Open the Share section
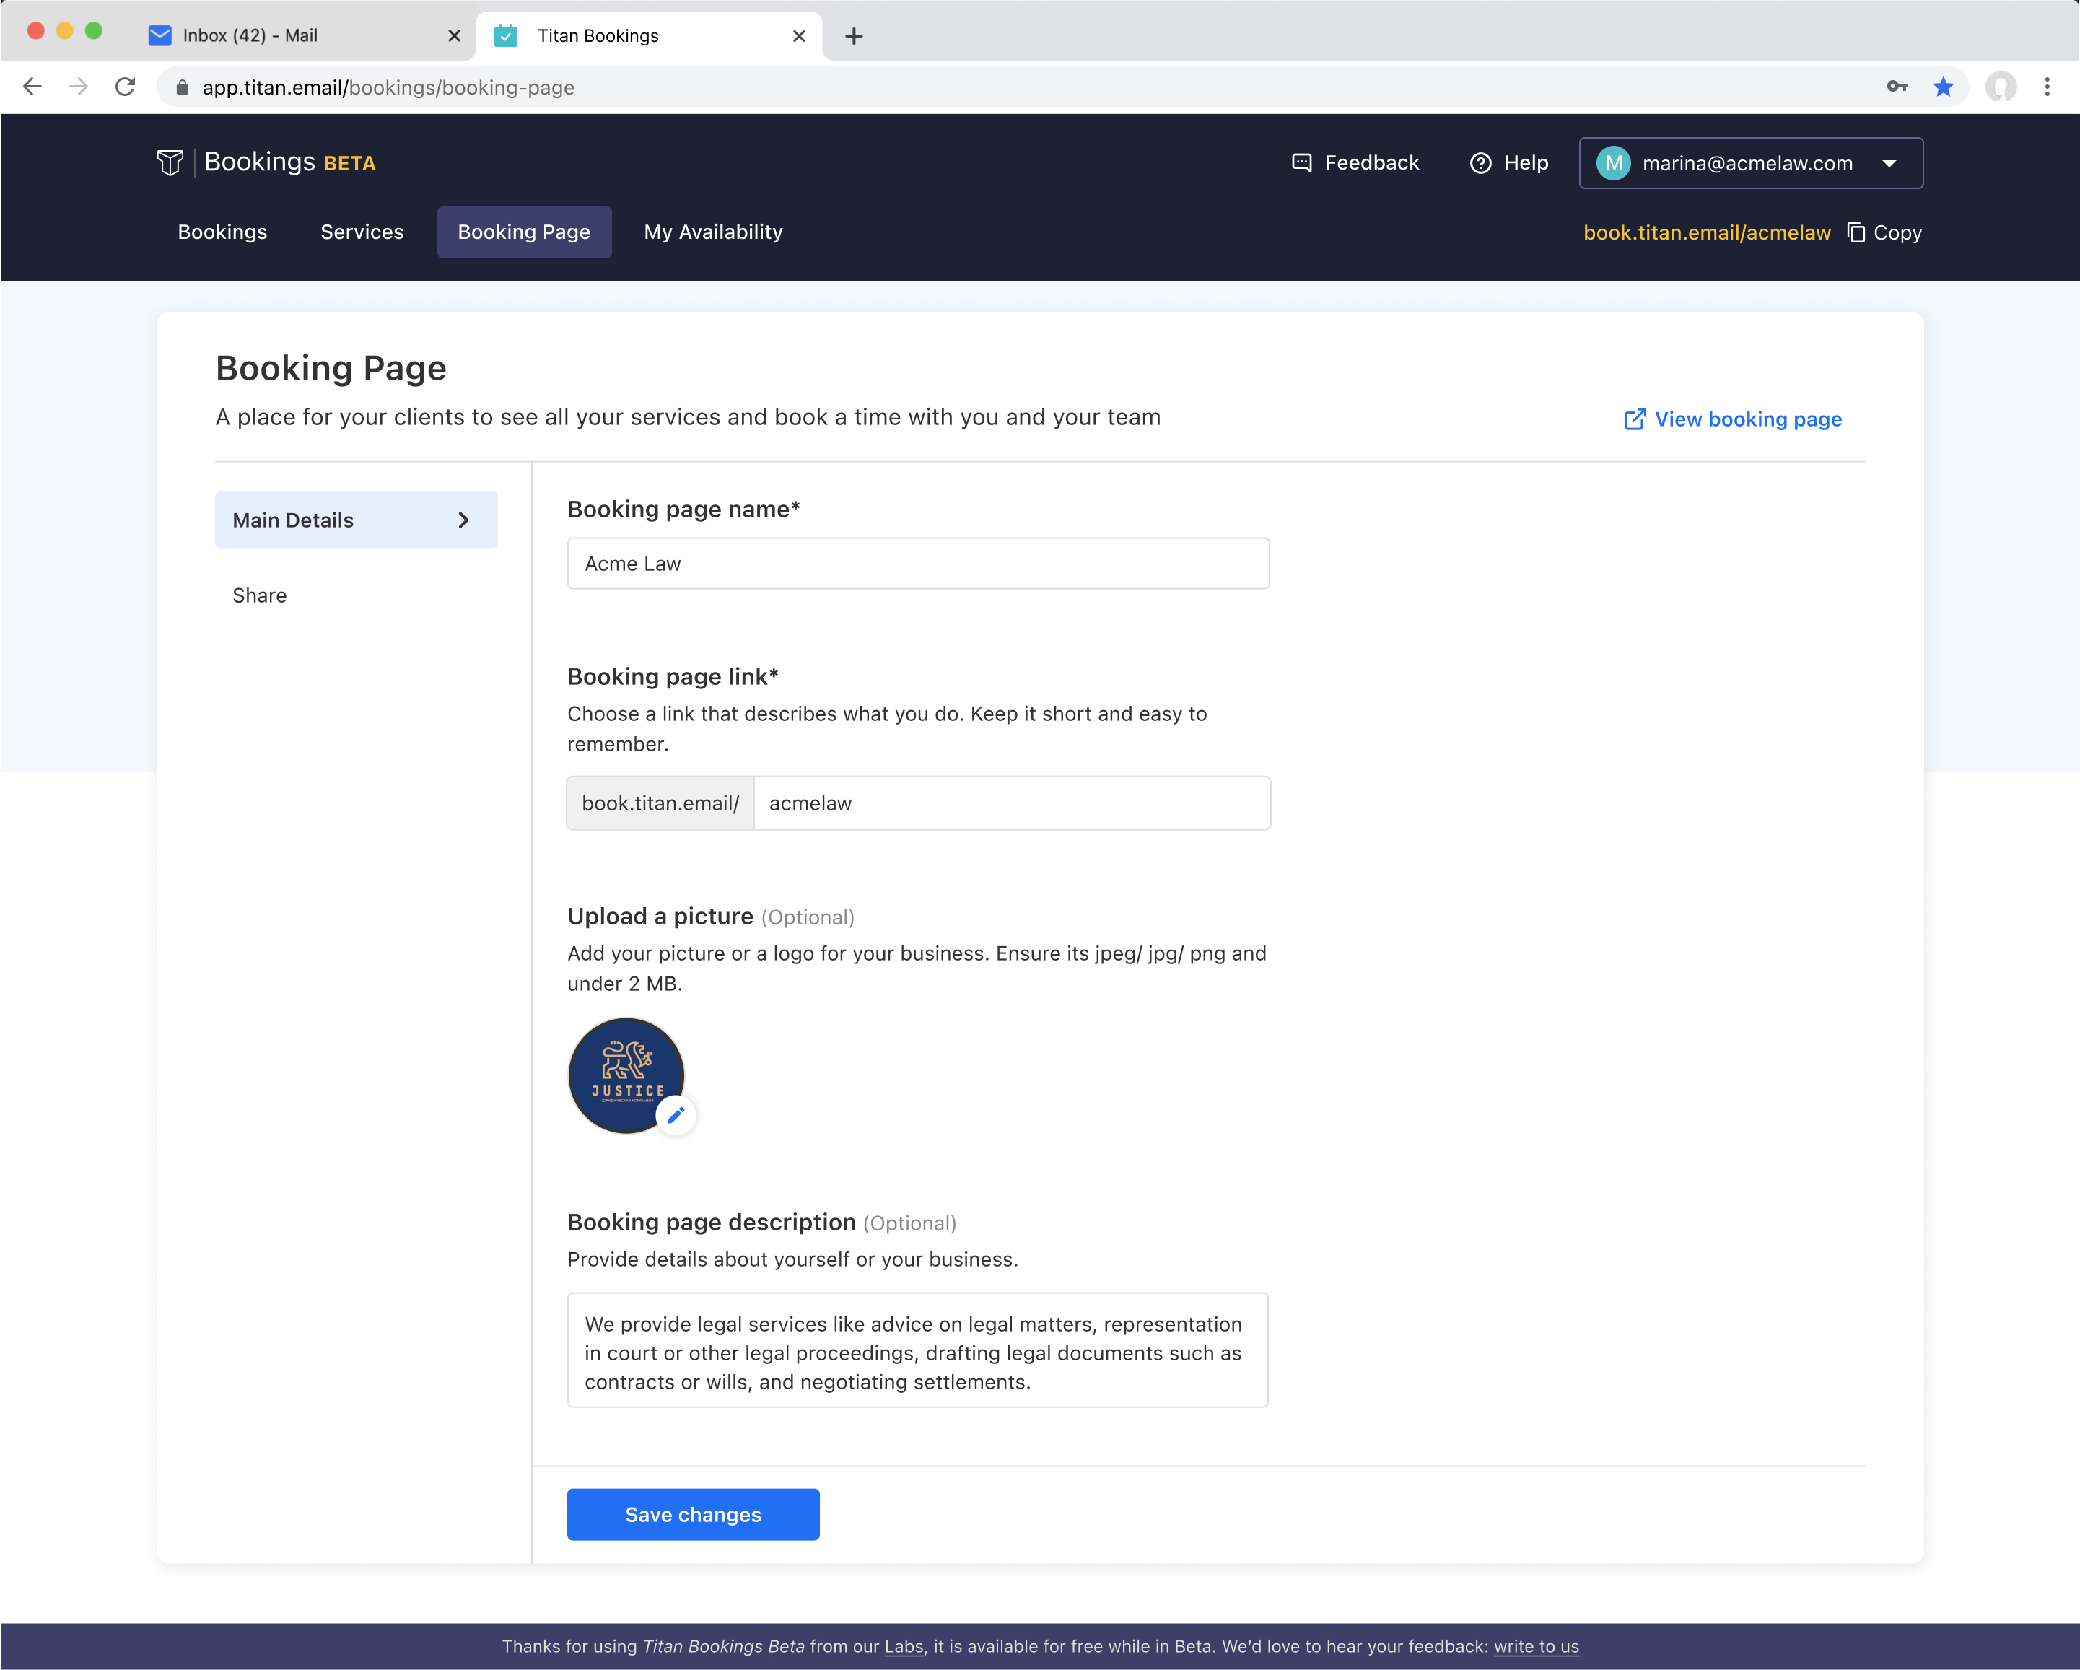2080x1670 pixels. click(260, 595)
